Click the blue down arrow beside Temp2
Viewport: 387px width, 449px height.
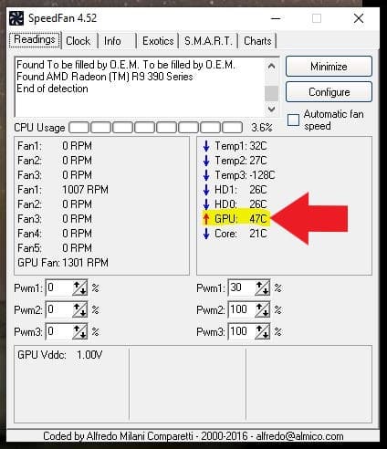coord(206,161)
